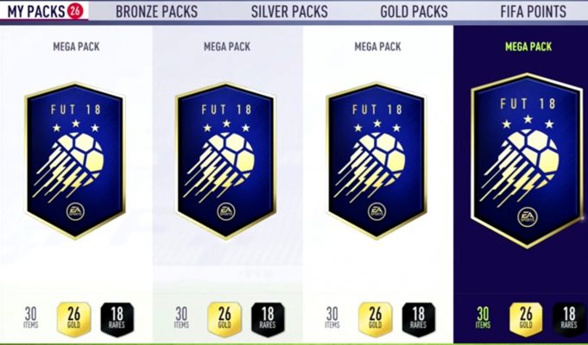The height and width of the screenshot is (345, 588).
Task: Select the first Mega Pack card
Action: point(75,160)
